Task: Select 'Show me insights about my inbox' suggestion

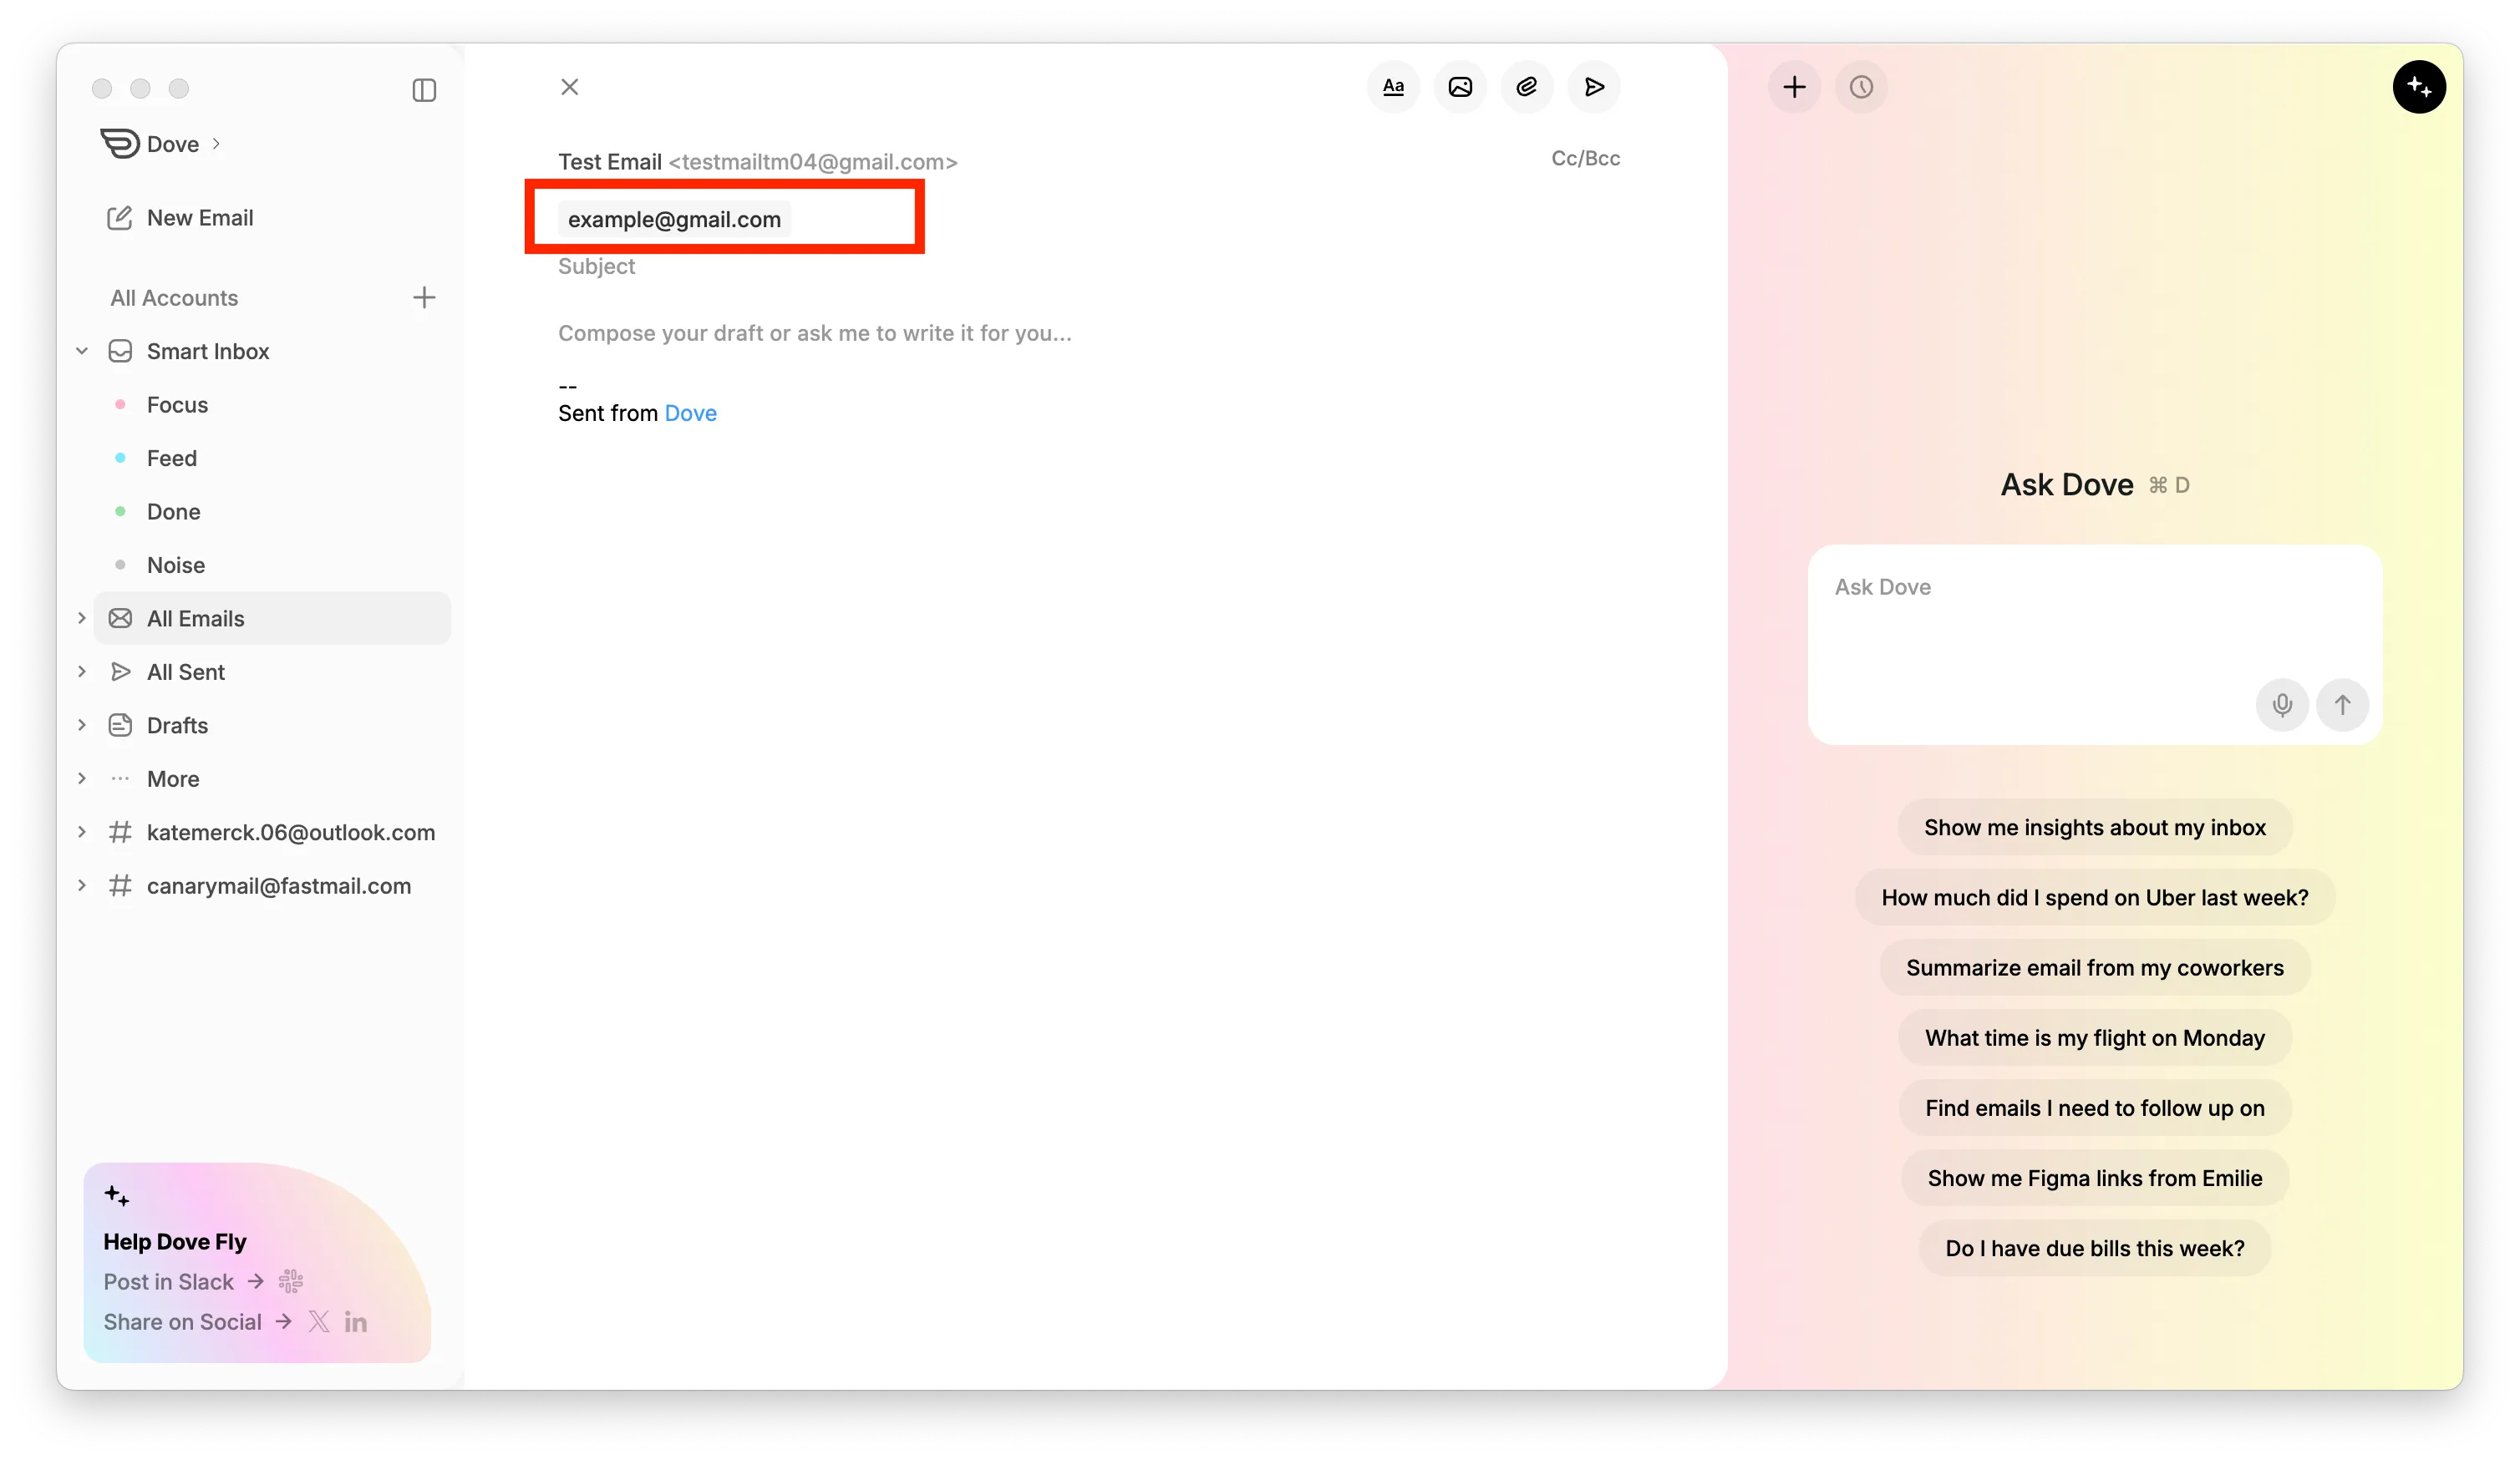Action: pyautogui.click(x=2094, y=828)
